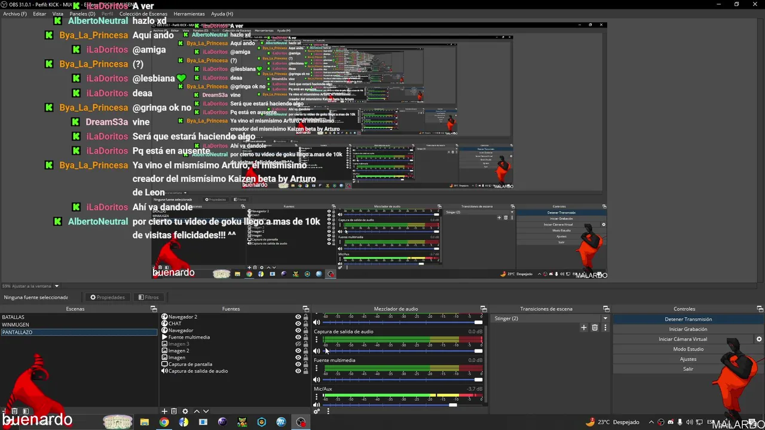The image size is (765, 430).
Task: Toggle eye for Captura de salida de audio source
Action: (x=298, y=371)
